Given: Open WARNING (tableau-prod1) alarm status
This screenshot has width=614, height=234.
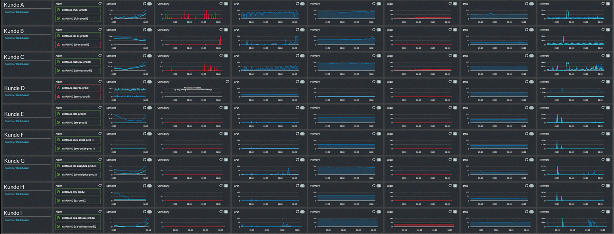Looking at the screenshot, I should (x=78, y=70).
